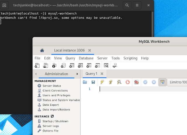Toggle the autocommit mode button
187x135 pixels.
tap(162, 82)
